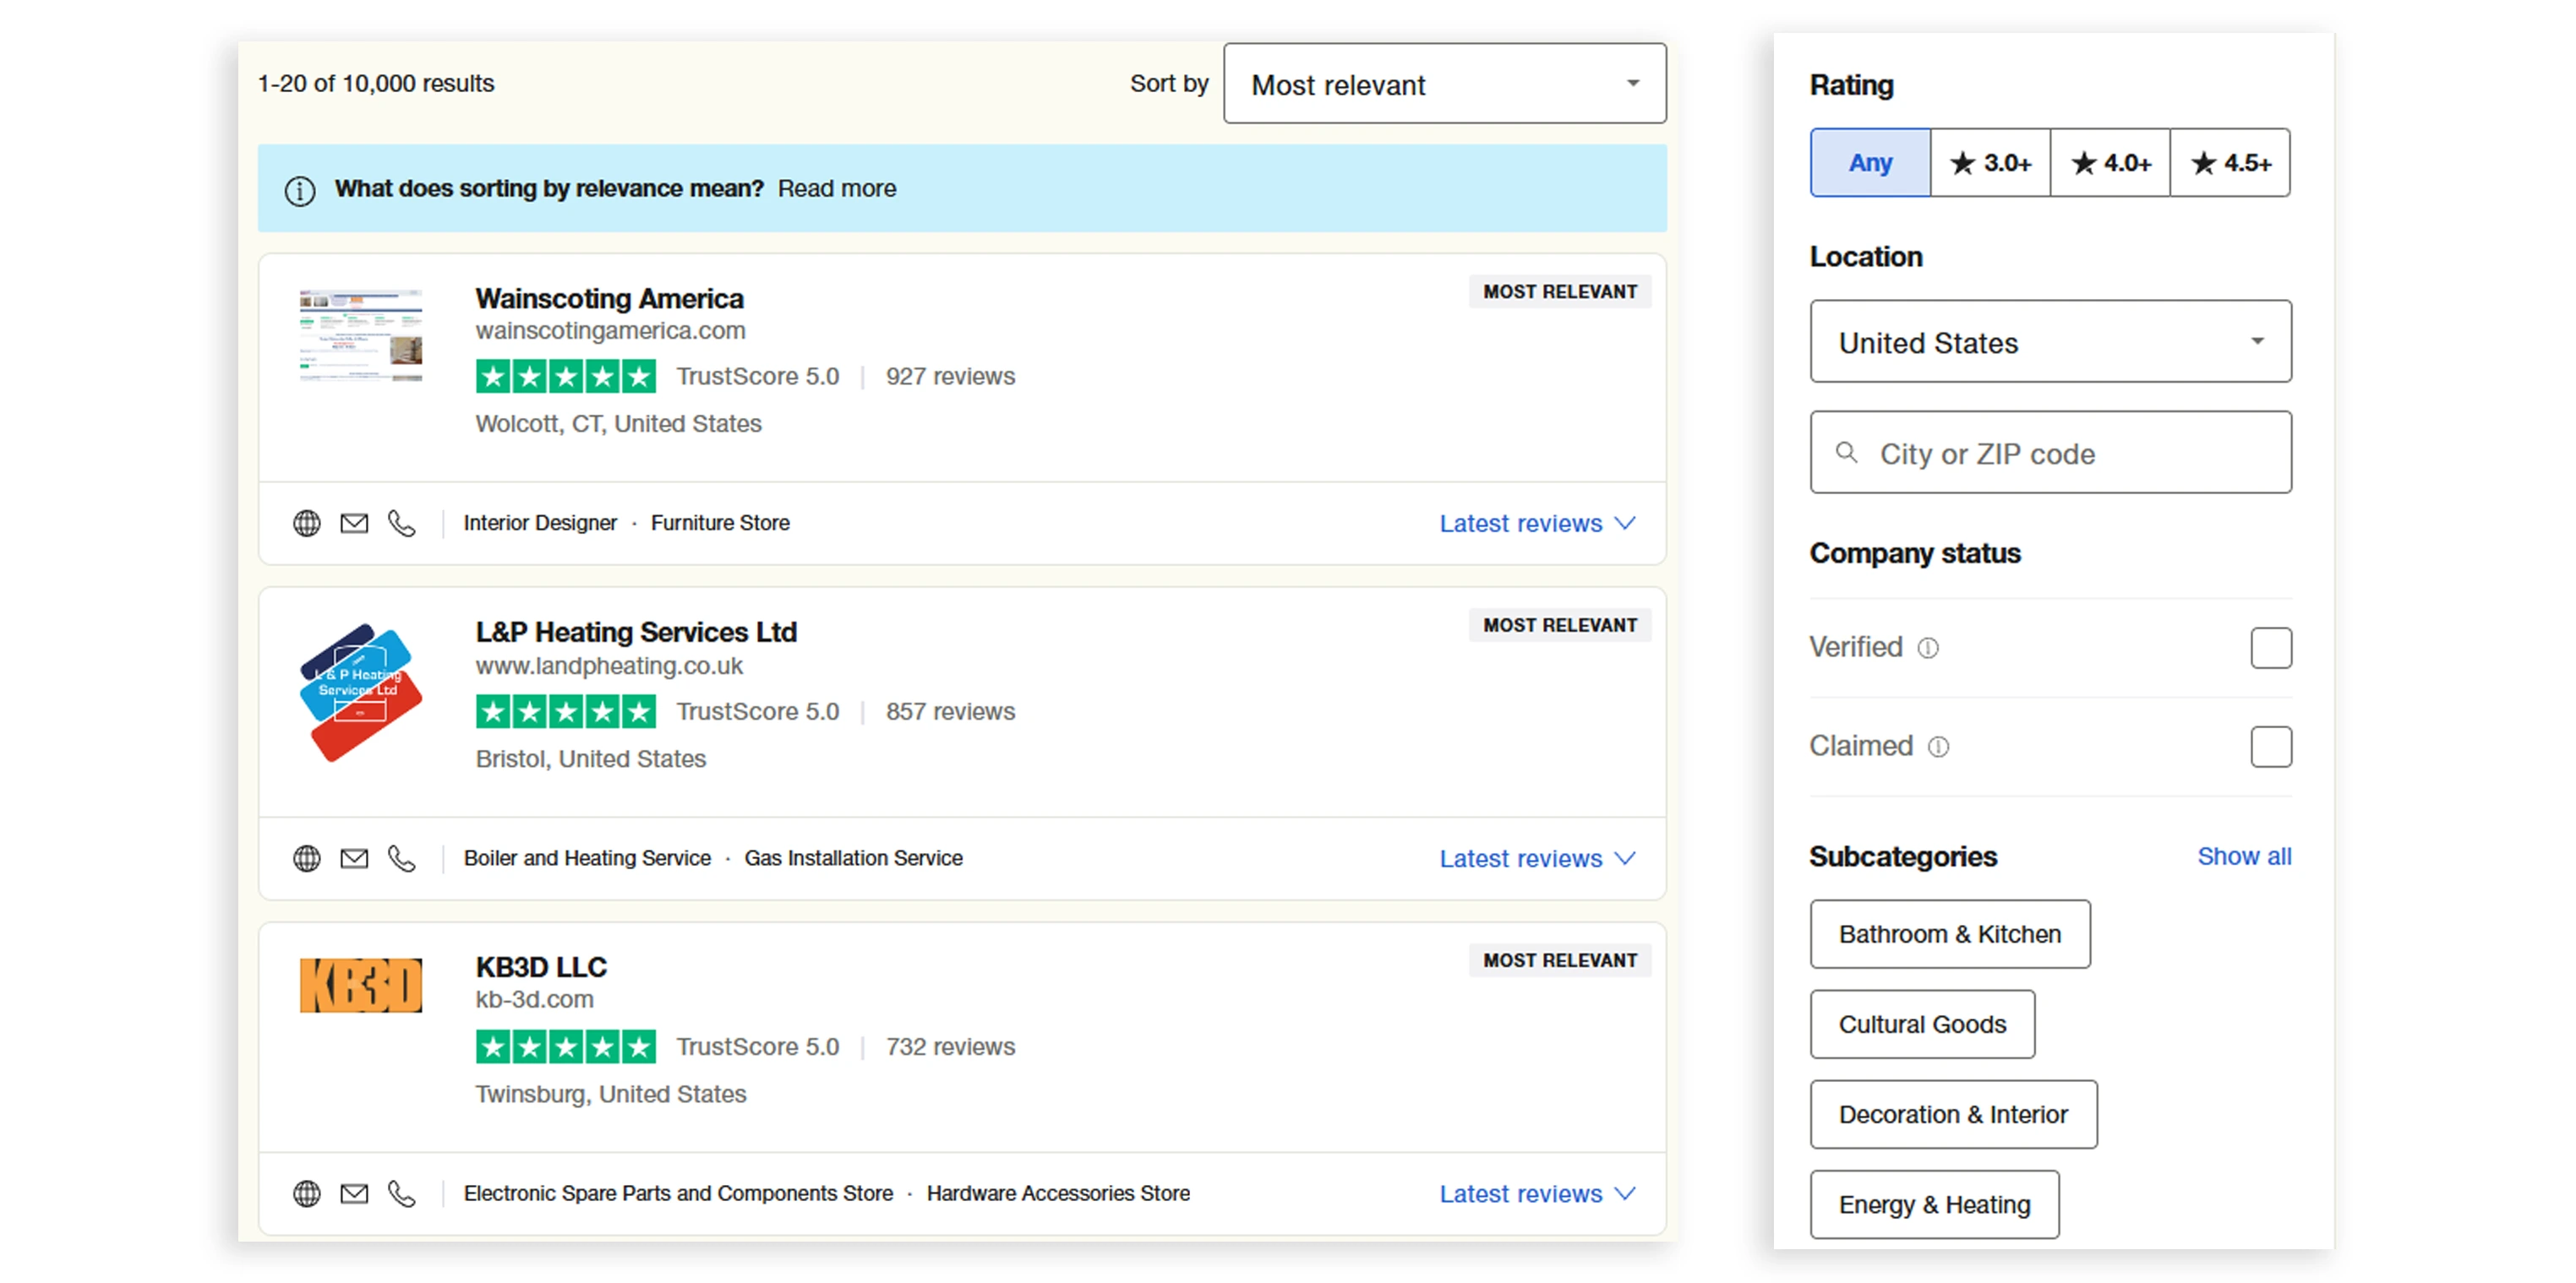
Task: Click envelope icon for L&P Heating Services
Action: [354, 857]
